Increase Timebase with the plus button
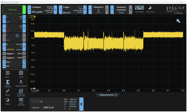Viewport: 187px width, 112px height. 55,10
